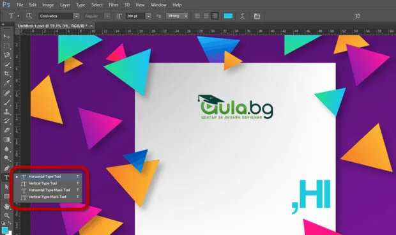The width and height of the screenshot is (396, 235).
Task: Click the cyan text color swatch
Action: (x=228, y=16)
